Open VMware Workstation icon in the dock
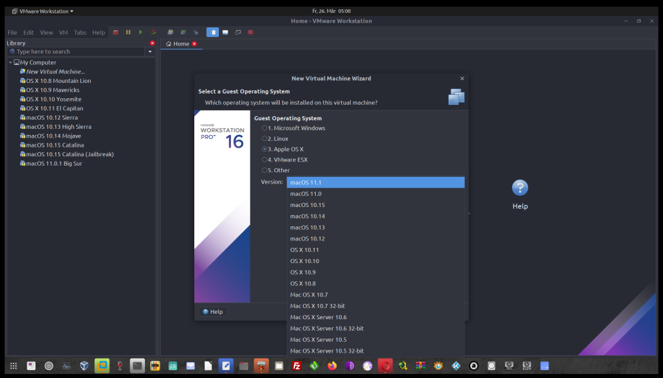Screen dimensions: 663x378 (x=102, y=366)
